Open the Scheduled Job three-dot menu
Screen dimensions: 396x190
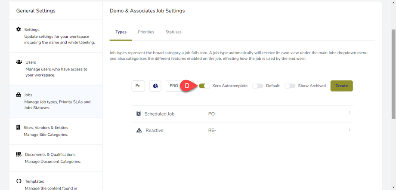[x=350, y=113]
